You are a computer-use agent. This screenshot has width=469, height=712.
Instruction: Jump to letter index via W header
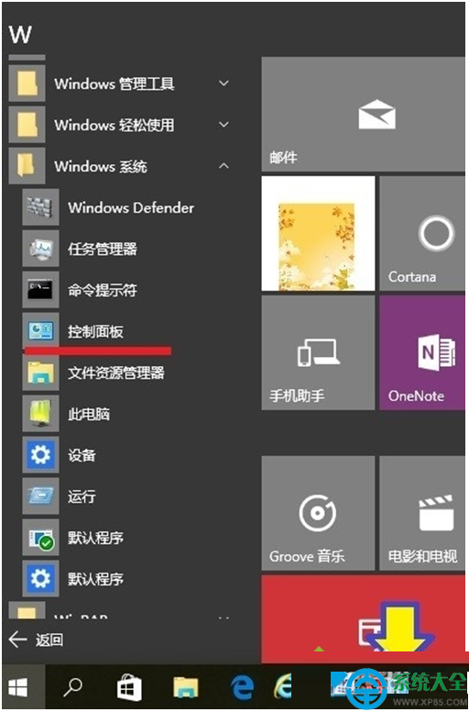point(20,35)
